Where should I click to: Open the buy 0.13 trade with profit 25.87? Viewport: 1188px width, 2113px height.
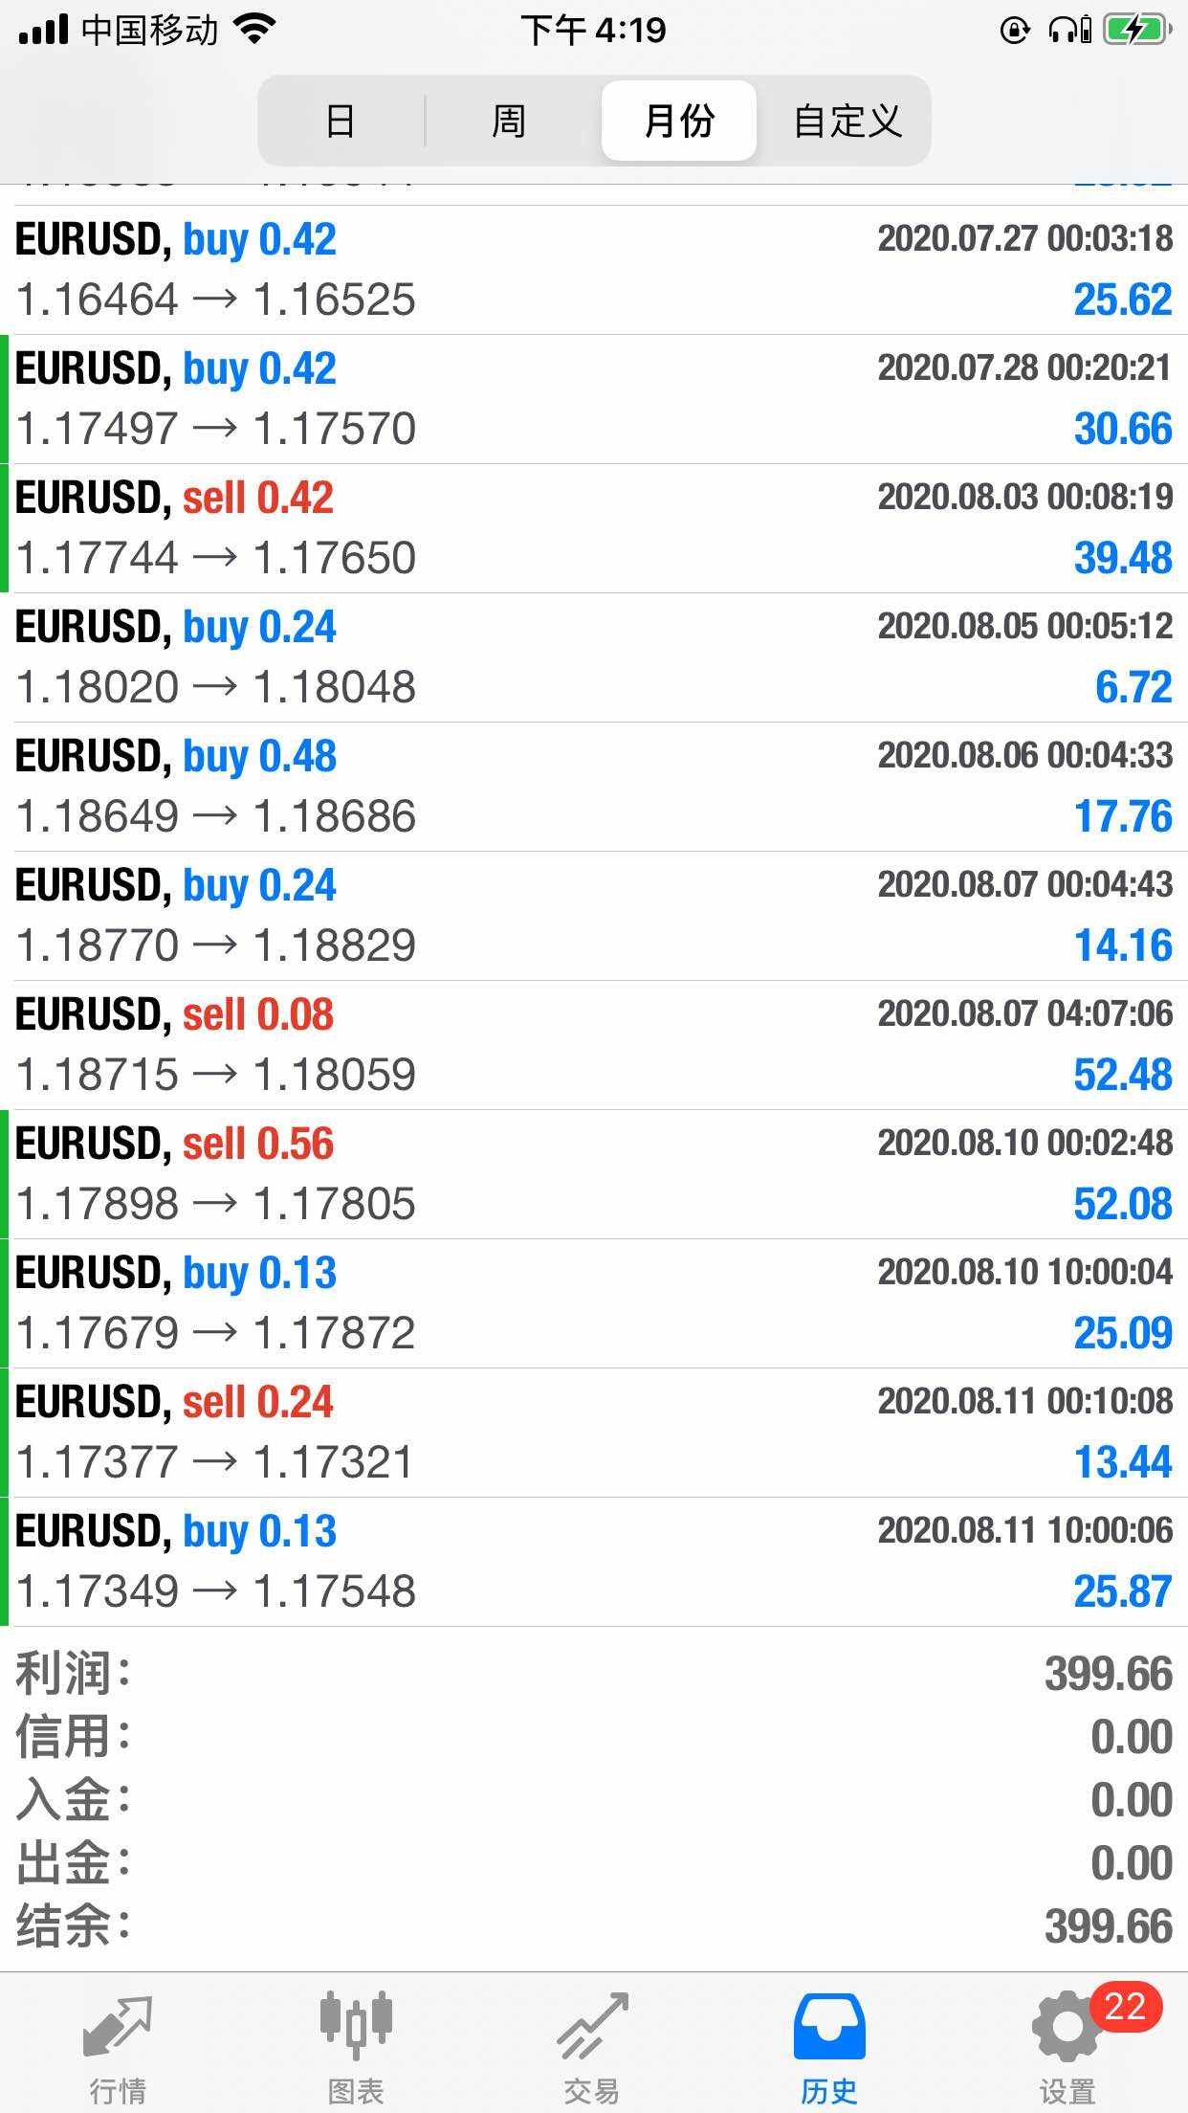594,1562
